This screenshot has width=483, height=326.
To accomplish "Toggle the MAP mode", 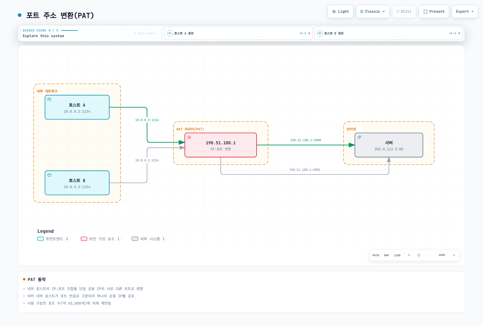I will [386, 255].
